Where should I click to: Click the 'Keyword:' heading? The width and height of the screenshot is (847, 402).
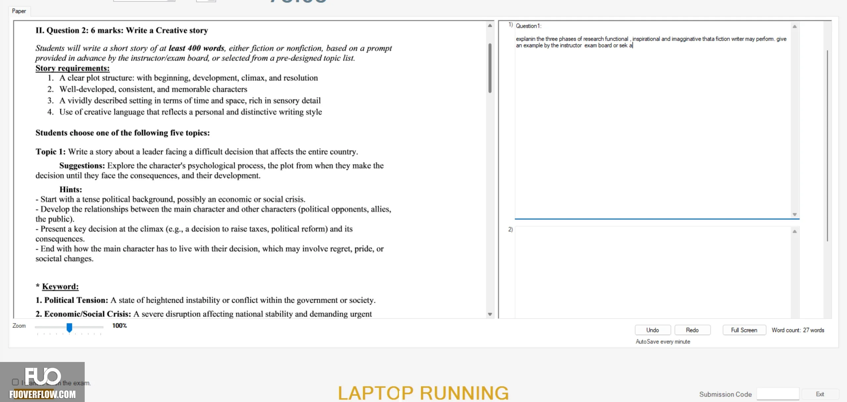click(60, 287)
